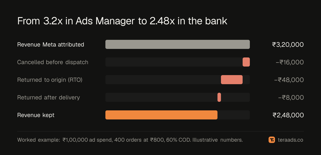The height and width of the screenshot is (155, 321).
Task: Click the grey Revenue Meta attributed bar
Action: click(178, 44)
